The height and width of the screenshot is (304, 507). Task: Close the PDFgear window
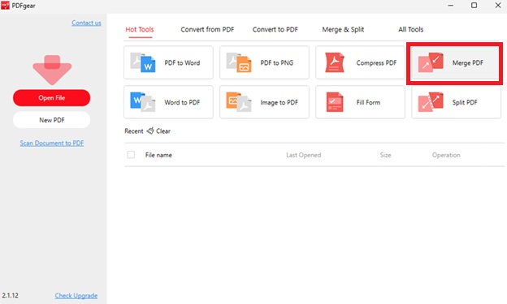pyautogui.click(x=498, y=6)
